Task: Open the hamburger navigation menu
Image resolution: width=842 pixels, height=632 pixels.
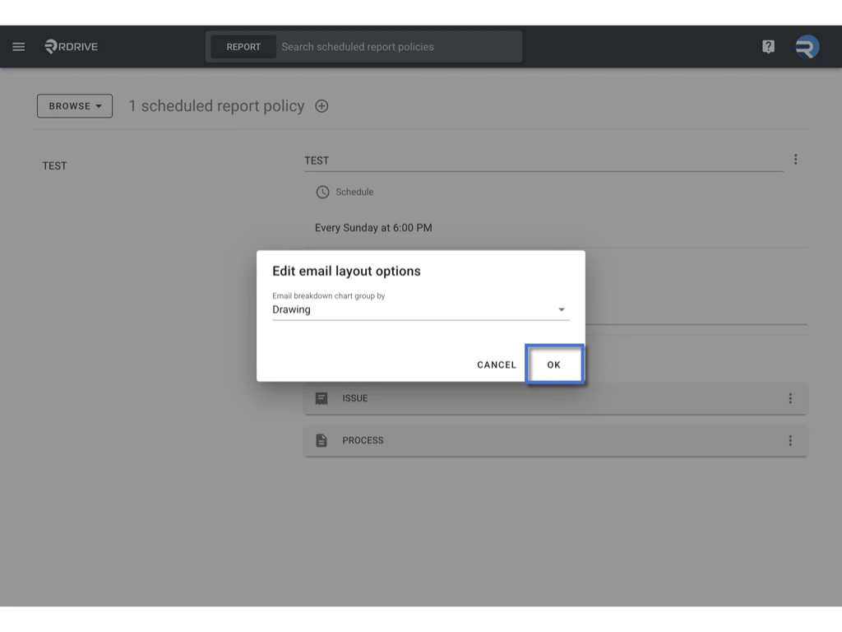Action: [18, 46]
